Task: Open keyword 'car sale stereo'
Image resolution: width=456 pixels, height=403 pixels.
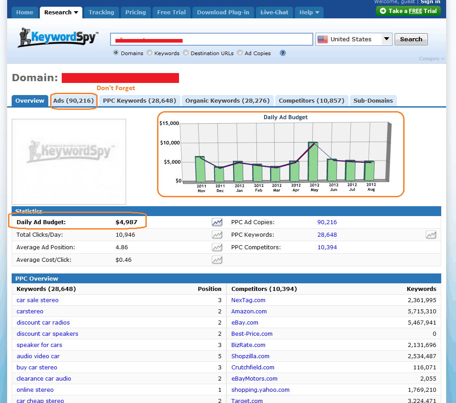Action: [x=38, y=300]
